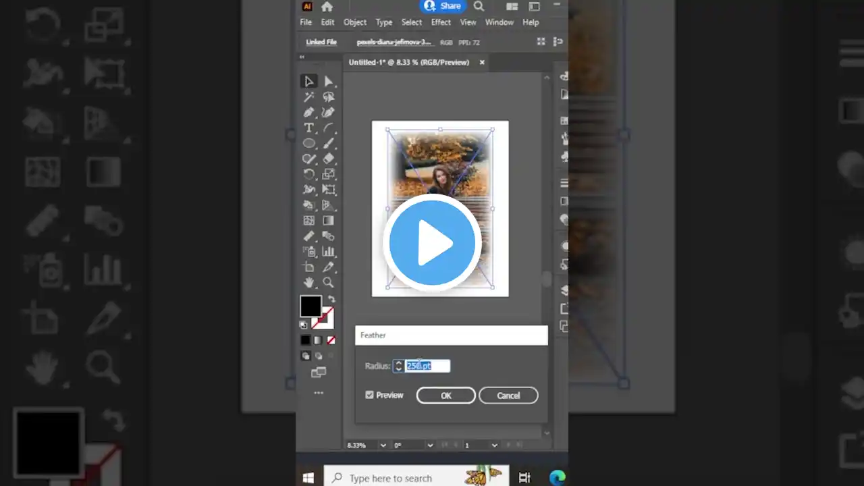This screenshot has height=486, width=864.
Task: Swap fill and stroke colors
Action: pyautogui.click(x=331, y=300)
